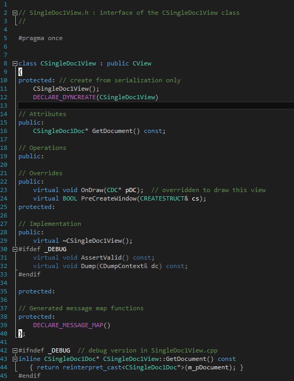The image size is (294, 381).
Task: Collapse the inline GetDocument function outline
Action: tap(15, 359)
